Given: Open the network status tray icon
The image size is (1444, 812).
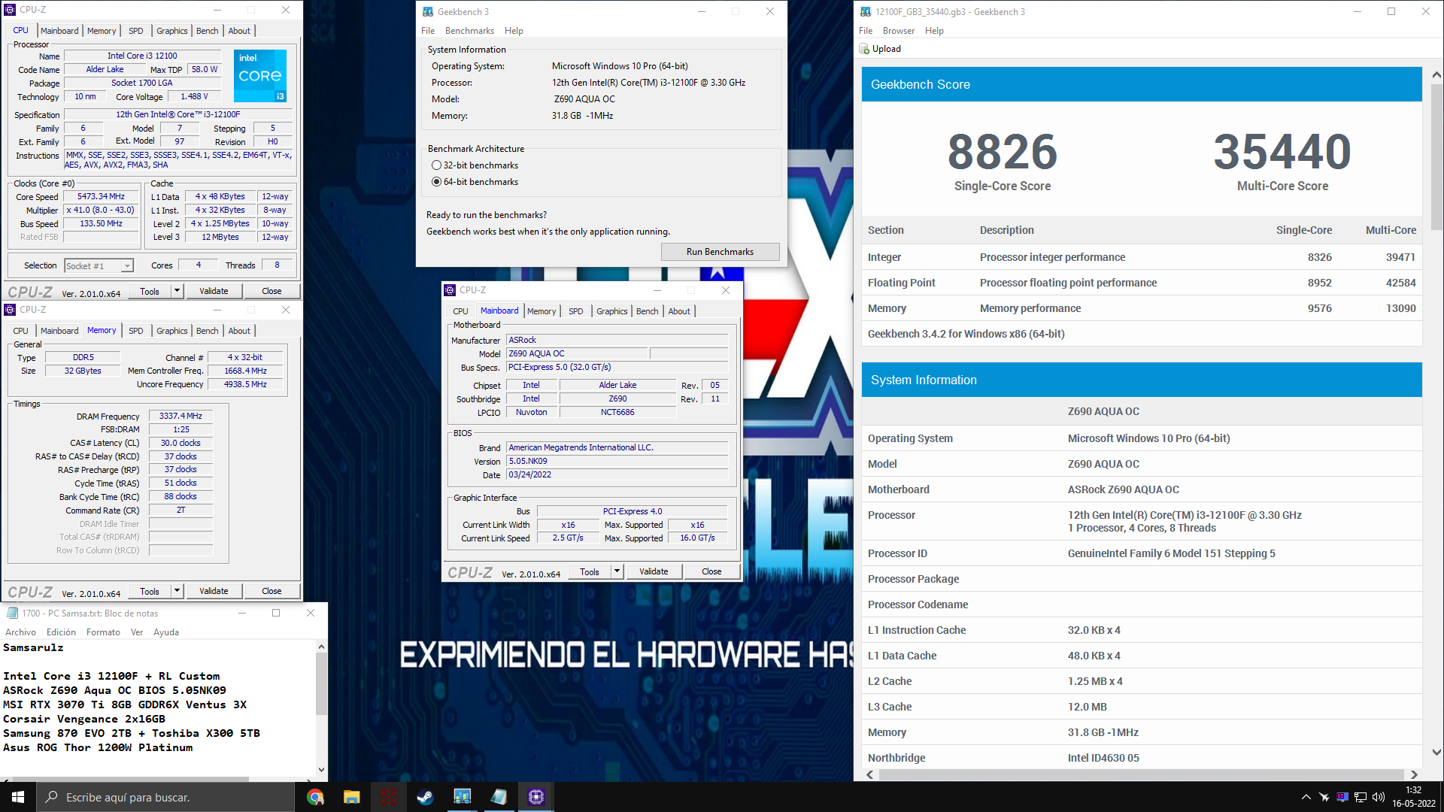Looking at the screenshot, I should pyautogui.click(x=1361, y=797).
